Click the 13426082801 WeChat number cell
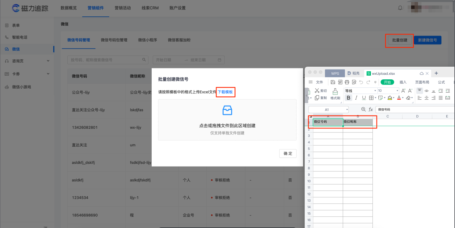Image resolution: width=455 pixels, height=228 pixels. [x=96, y=127]
